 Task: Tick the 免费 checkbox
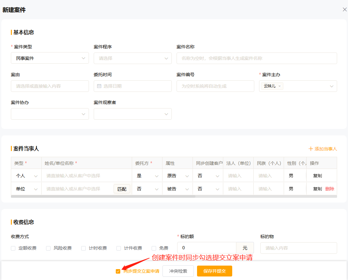point(154,248)
